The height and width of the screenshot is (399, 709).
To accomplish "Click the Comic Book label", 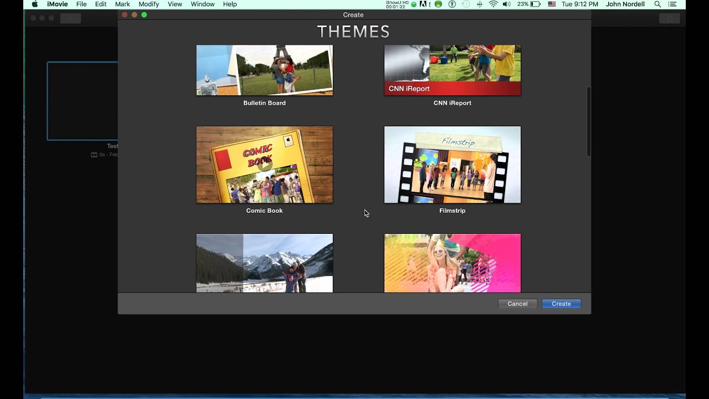I will click(265, 211).
